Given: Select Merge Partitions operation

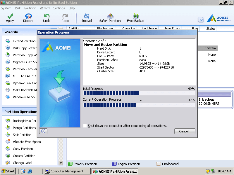Looking at the screenshot, I should (x=20, y=128).
